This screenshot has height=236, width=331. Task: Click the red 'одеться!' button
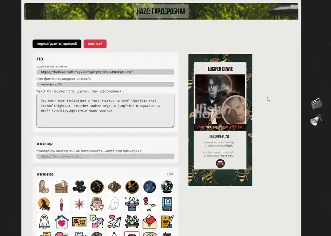pos(95,44)
